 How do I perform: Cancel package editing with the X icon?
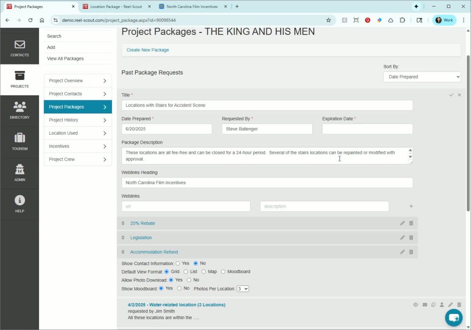pos(459,95)
